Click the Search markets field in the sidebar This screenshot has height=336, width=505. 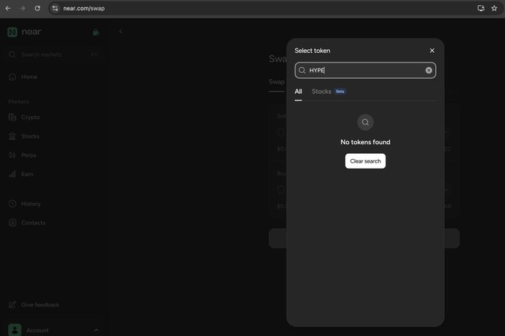pos(53,54)
